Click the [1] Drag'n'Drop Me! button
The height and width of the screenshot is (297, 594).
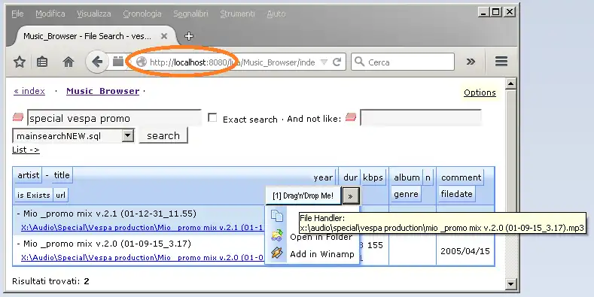[303, 195]
